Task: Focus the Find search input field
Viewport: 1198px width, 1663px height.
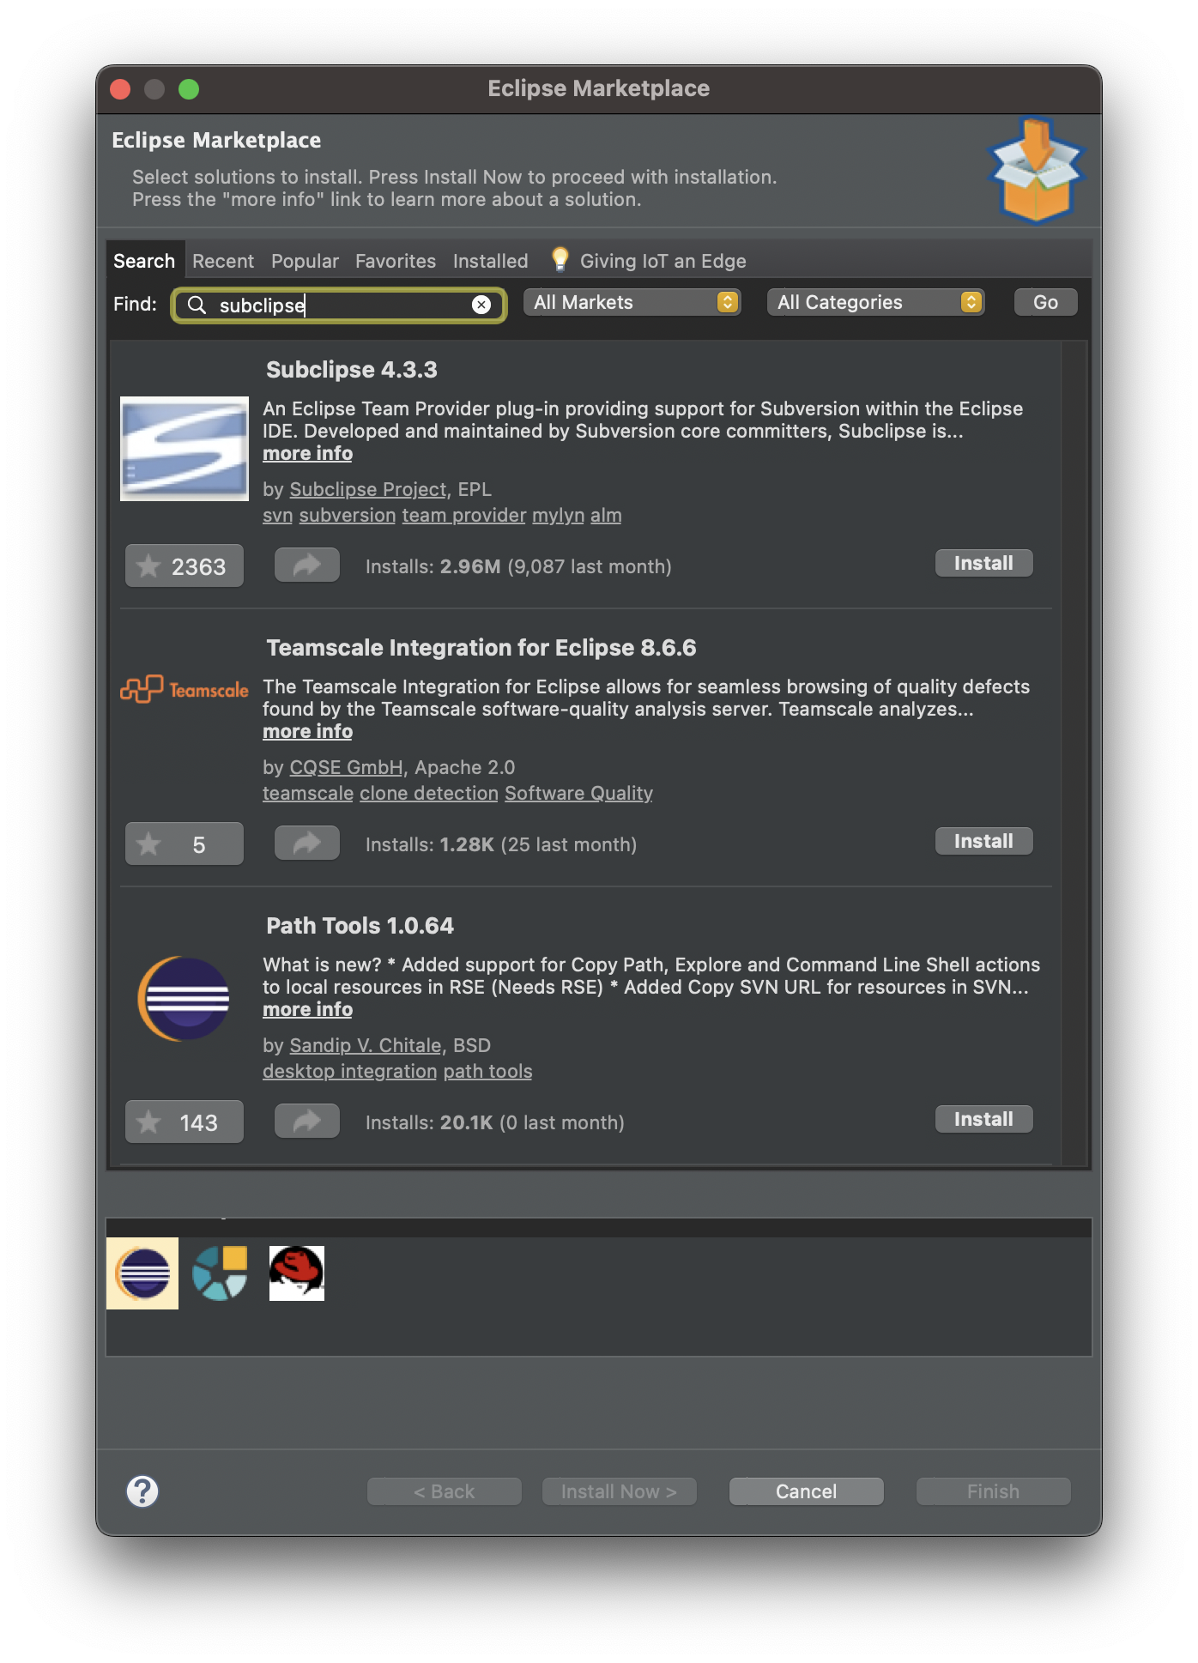Action: pos(339,305)
